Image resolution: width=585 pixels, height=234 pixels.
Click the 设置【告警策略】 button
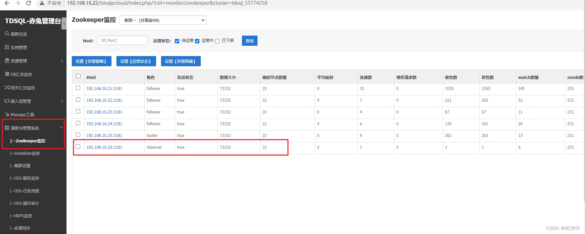pos(92,61)
